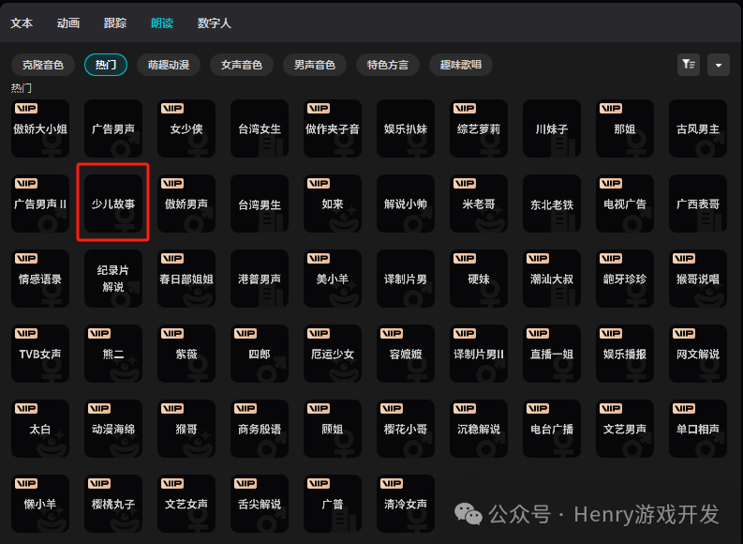Select the 东北老铁 dialect voice
The image size is (743, 544).
552,204
